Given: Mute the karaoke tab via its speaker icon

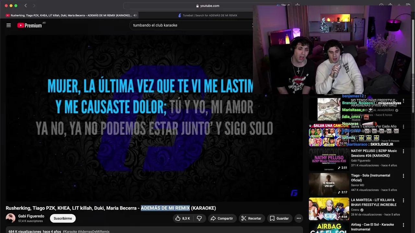Looking at the screenshot, I should [x=135, y=15].
